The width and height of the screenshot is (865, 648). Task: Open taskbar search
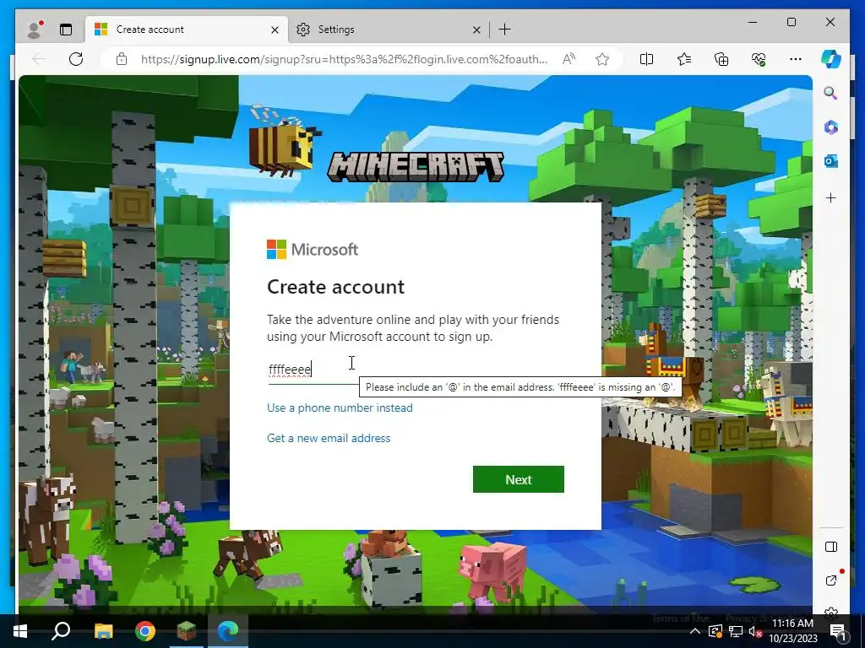coord(61,631)
